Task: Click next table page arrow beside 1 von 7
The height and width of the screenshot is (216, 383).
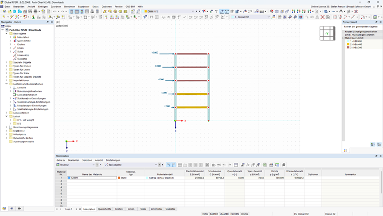Action: tap(76, 209)
